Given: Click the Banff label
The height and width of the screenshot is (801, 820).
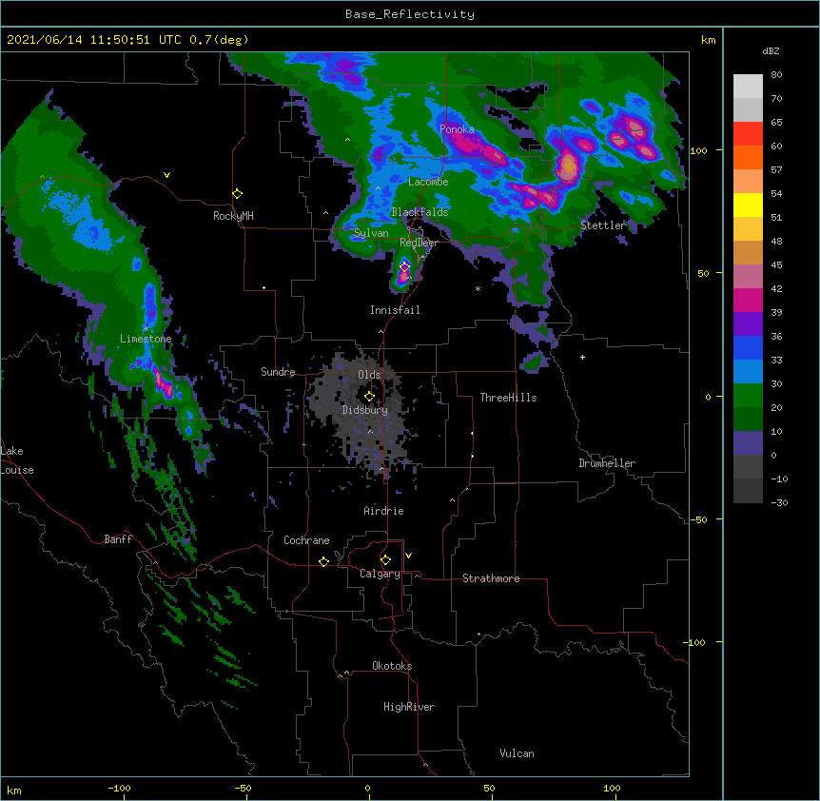Looking at the screenshot, I should [x=118, y=539].
